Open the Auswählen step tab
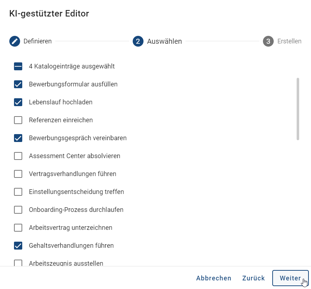311x289 pixels. [164, 41]
